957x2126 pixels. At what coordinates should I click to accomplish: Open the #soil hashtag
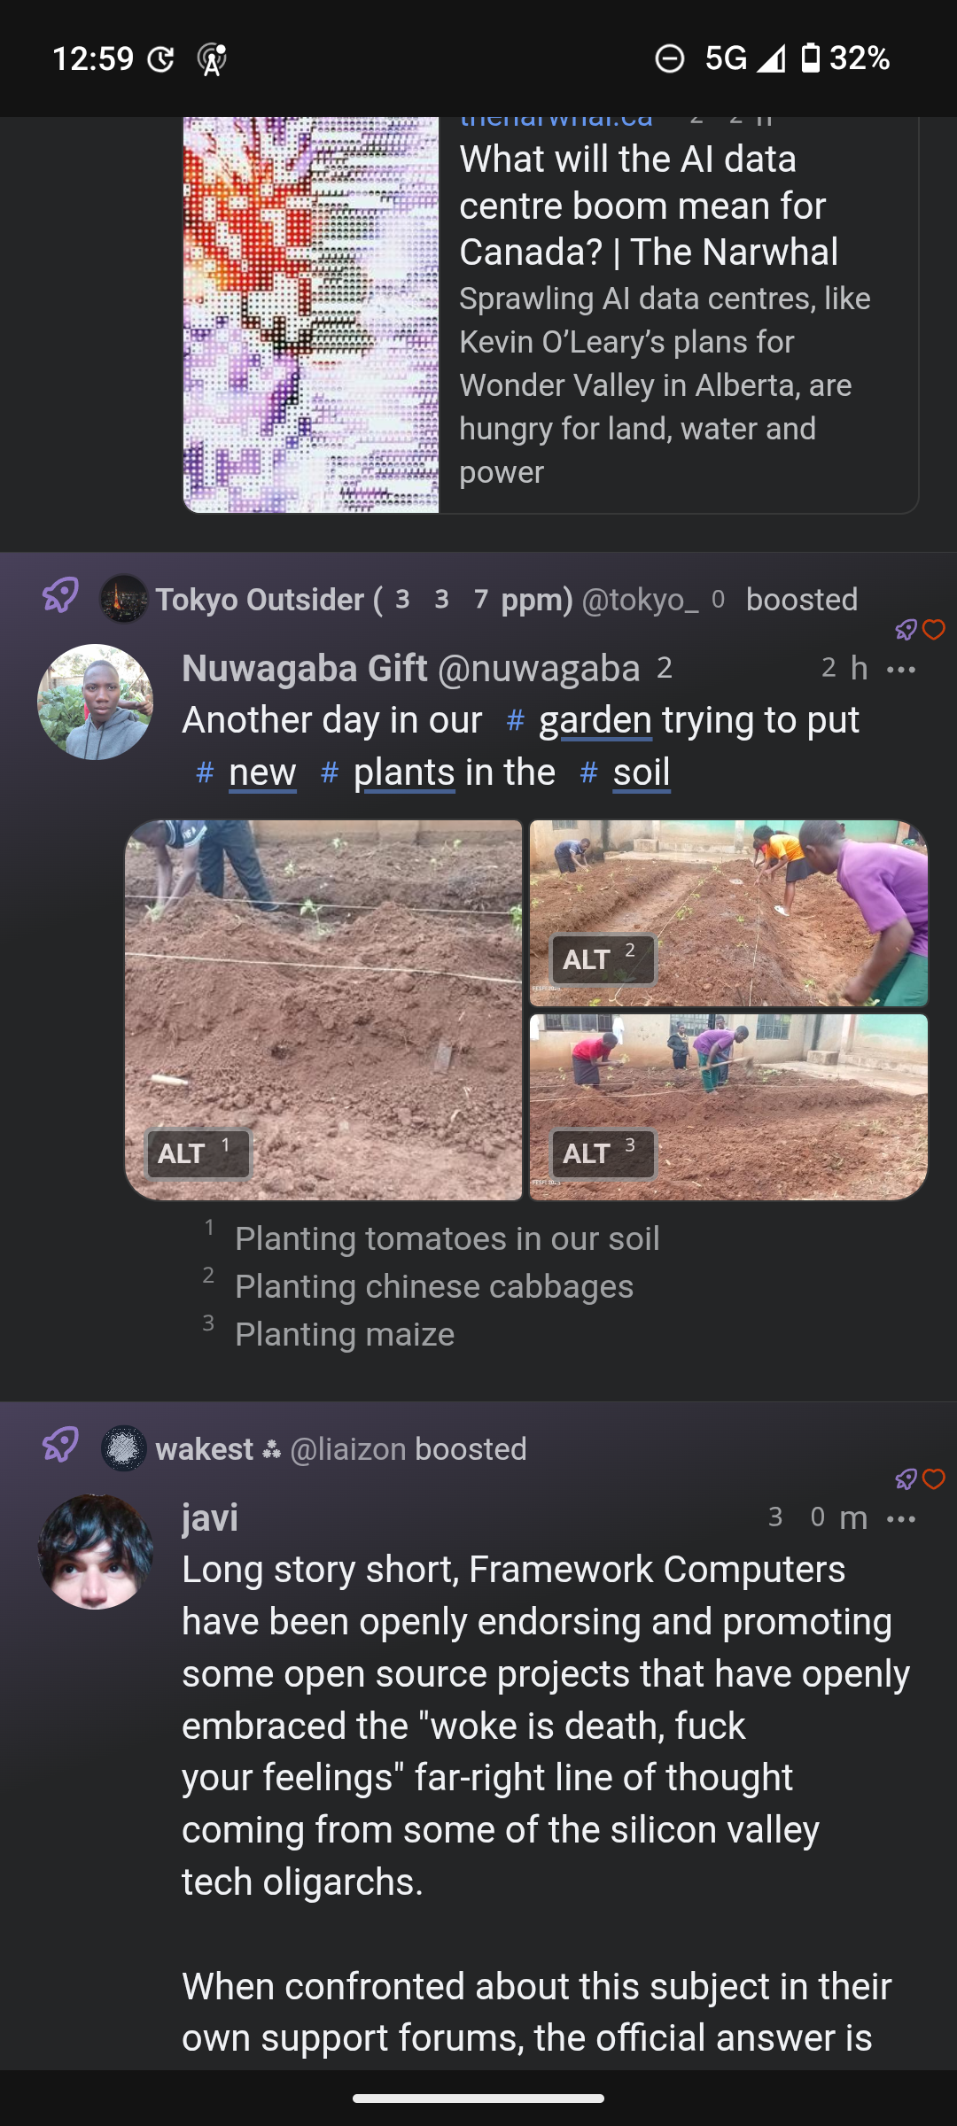pyautogui.click(x=641, y=772)
